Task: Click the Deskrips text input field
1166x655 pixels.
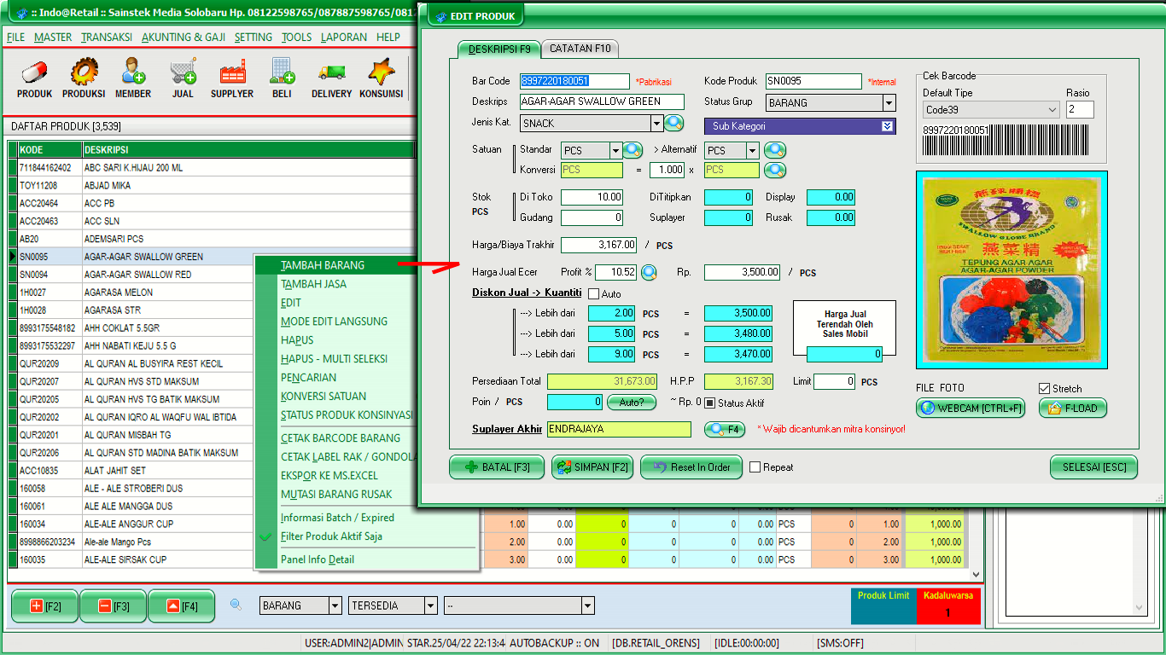Action: pyautogui.click(x=602, y=101)
